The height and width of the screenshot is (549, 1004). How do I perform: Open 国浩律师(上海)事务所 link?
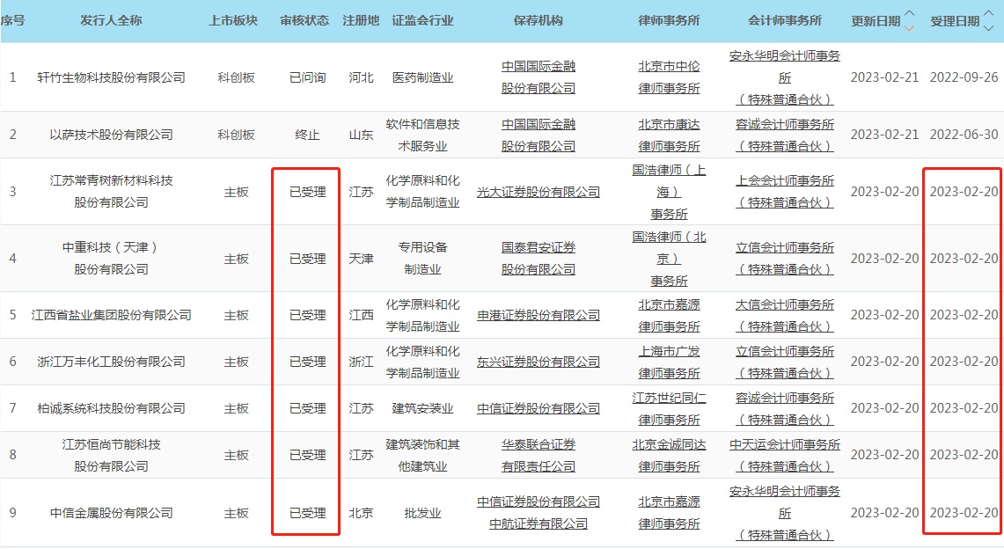click(x=669, y=192)
